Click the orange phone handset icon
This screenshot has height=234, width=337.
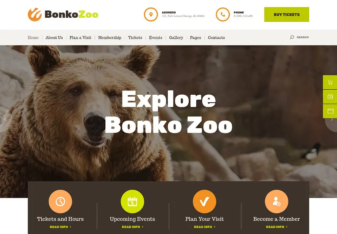tap(223, 14)
